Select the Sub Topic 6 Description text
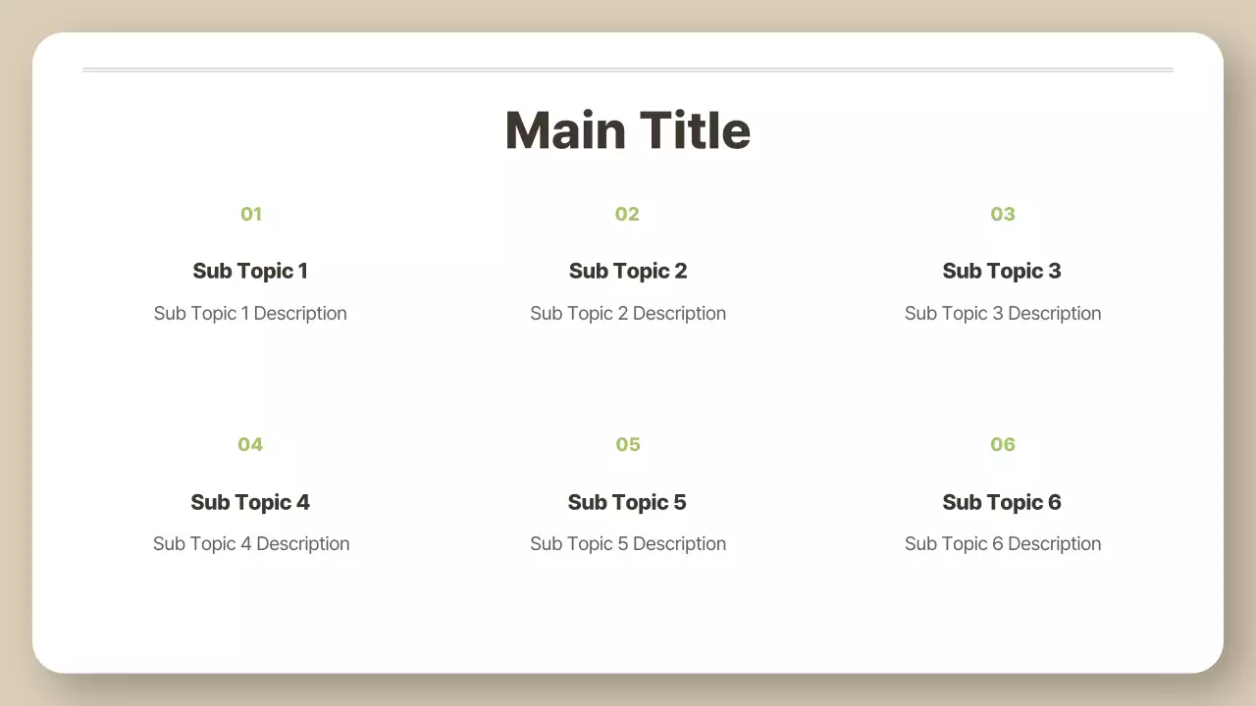Screen dimensions: 1256x706 [x=1003, y=544]
